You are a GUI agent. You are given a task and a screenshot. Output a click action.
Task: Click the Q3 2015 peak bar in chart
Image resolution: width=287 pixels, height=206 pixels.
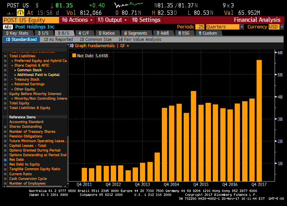click(x=193, y=136)
